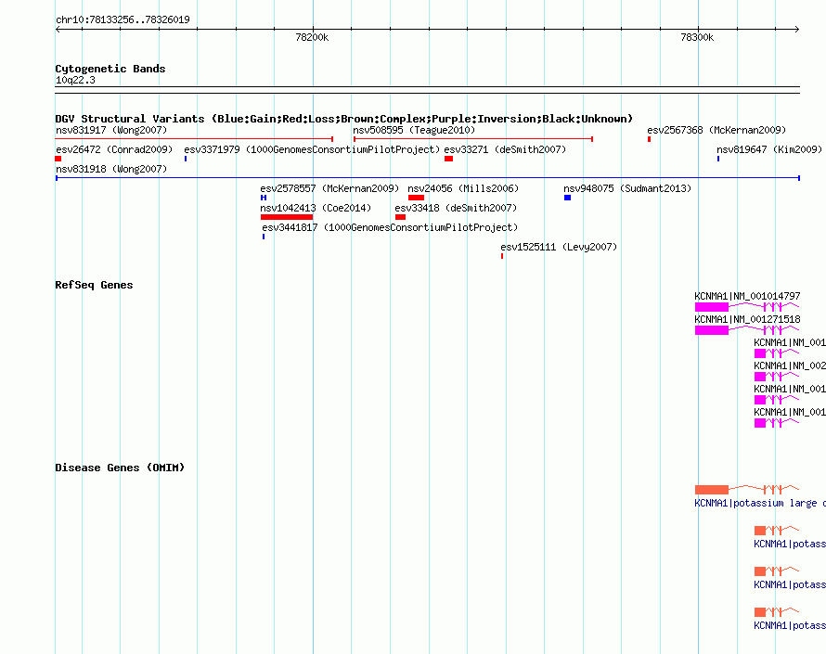Click the long blue gain line of nsv831918

[428, 178]
